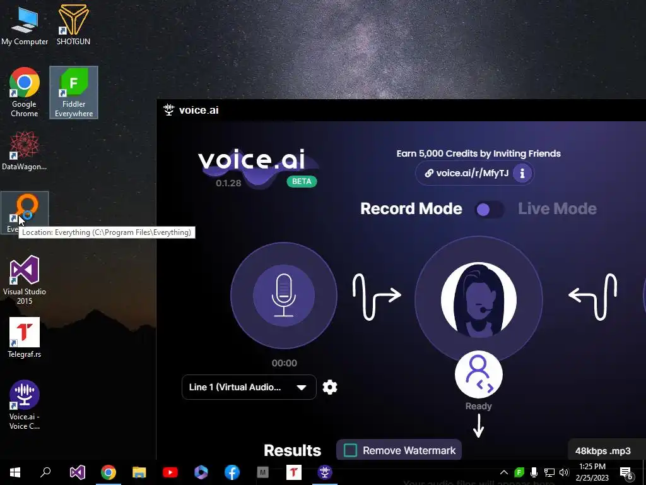Screen dimensions: 646x485
Task: Open microphone tray icon
Action: pyautogui.click(x=534, y=472)
